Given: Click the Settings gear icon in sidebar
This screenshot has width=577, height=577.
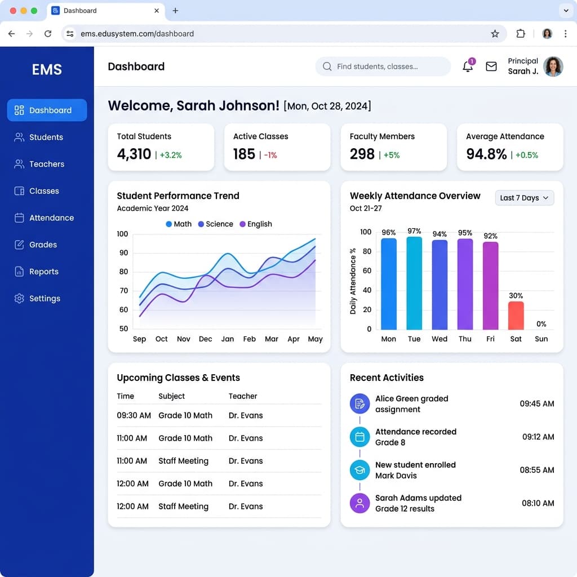Looking at the screenshot, I should click(19, 298).
